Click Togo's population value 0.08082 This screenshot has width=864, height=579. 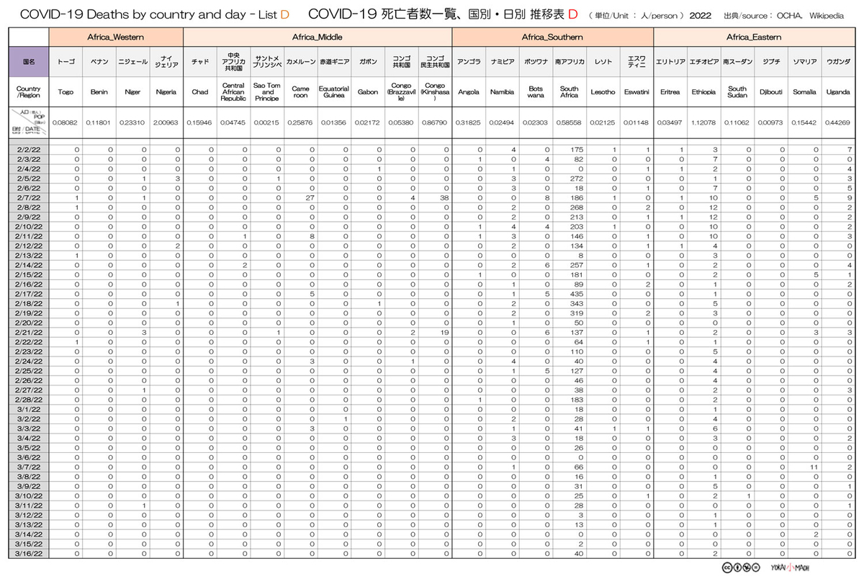66,122
